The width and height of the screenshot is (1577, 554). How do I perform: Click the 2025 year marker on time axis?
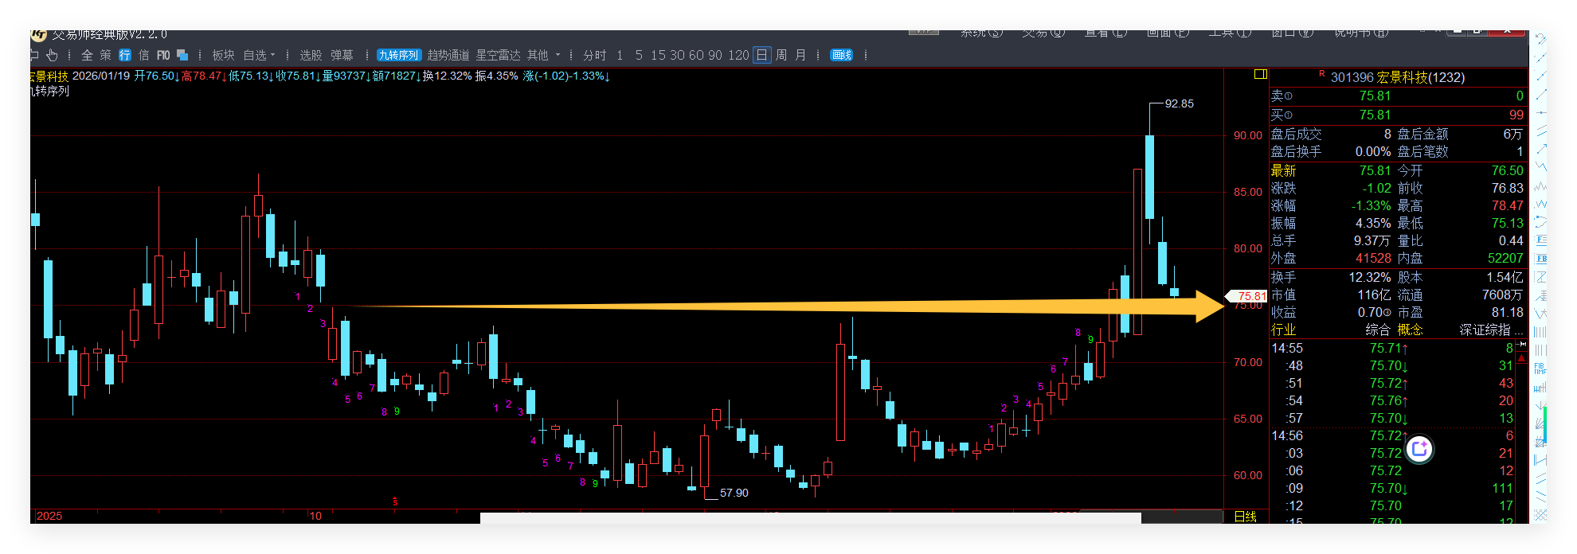pos(49,516)
